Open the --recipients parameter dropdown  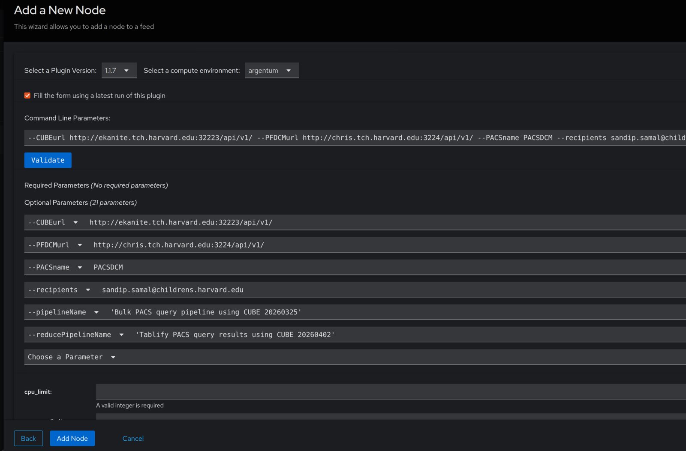(59, 290)
